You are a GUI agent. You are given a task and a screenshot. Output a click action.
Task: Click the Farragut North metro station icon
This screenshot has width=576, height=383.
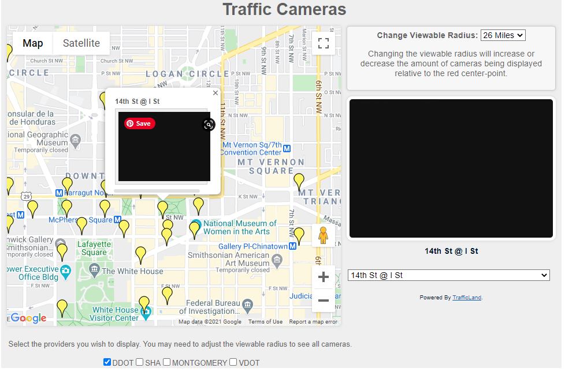(59, 193)
